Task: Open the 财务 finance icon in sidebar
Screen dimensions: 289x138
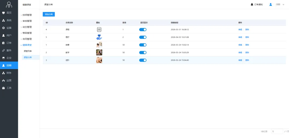Action: click(x=3, y=73)
